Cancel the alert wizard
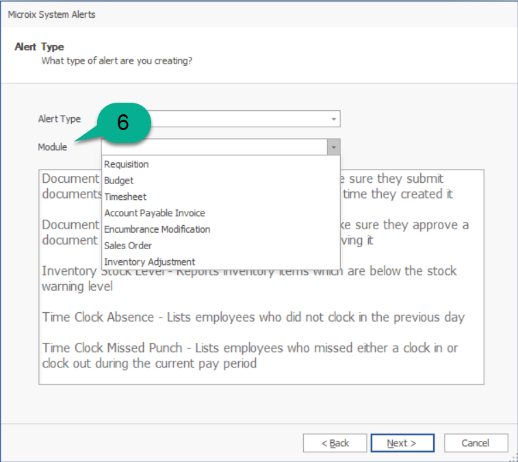Image resolution: width=518 pixels, height=462 pixels. (x=475, y=443)
